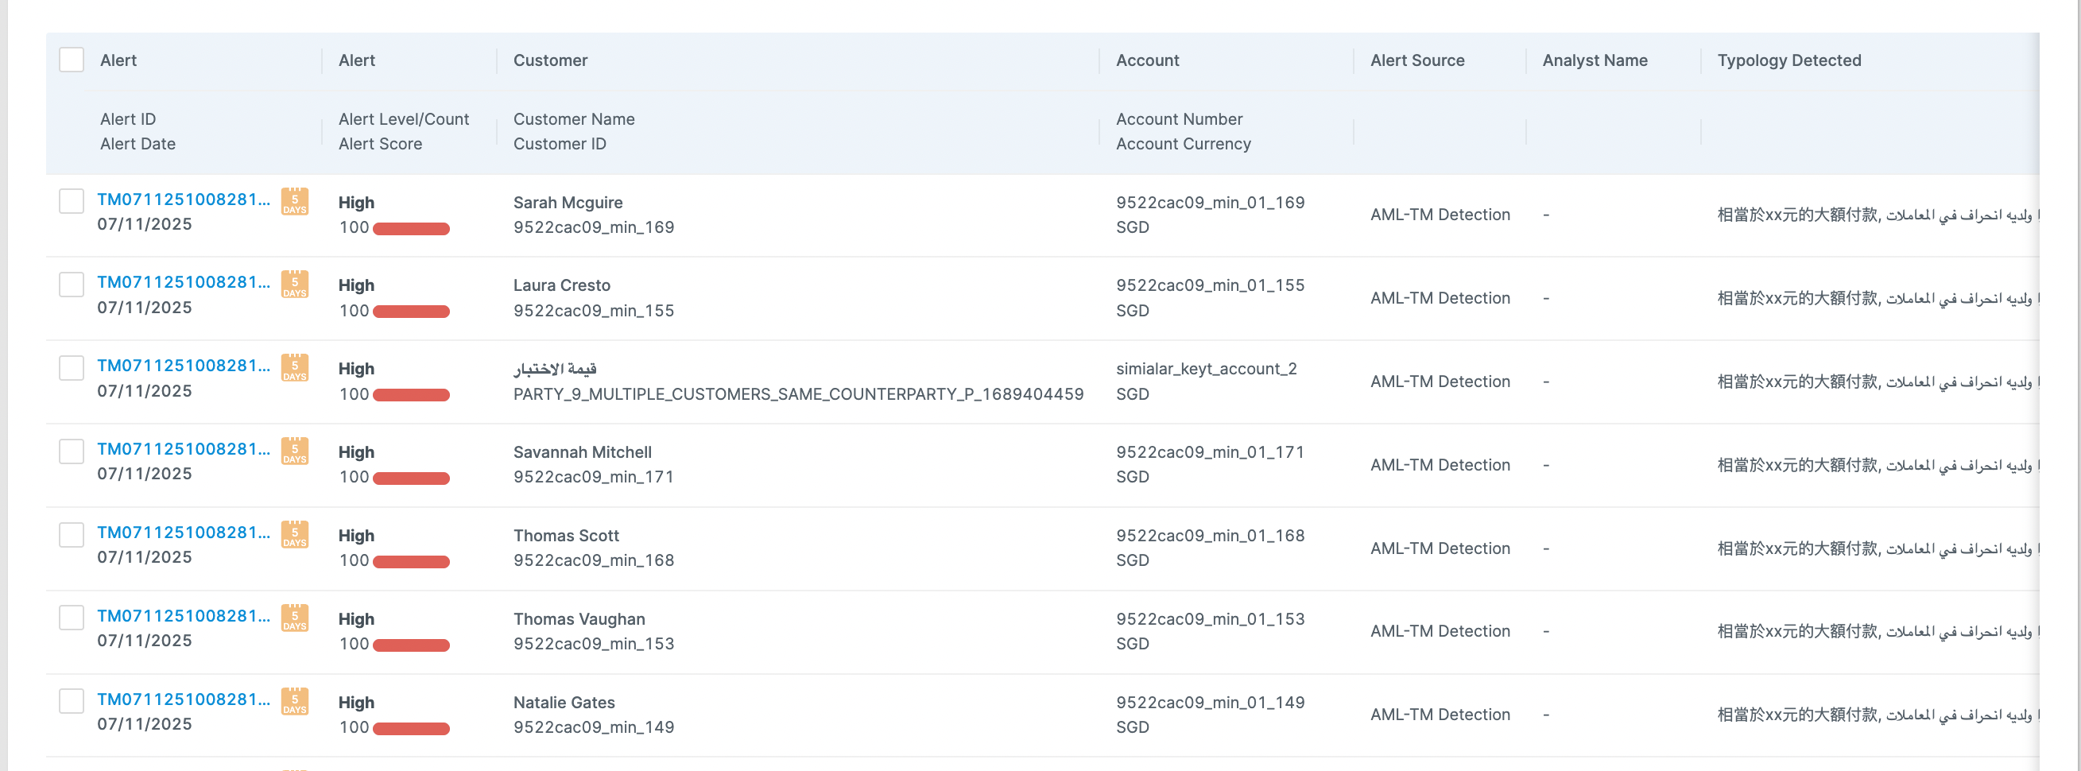Click the 5 days icon in simialar_keyt_account_2 row
Viewport: 2081px width, 771px height.
pos(295,369)
